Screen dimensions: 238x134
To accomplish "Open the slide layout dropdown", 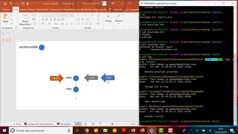I will click(35, 15).
